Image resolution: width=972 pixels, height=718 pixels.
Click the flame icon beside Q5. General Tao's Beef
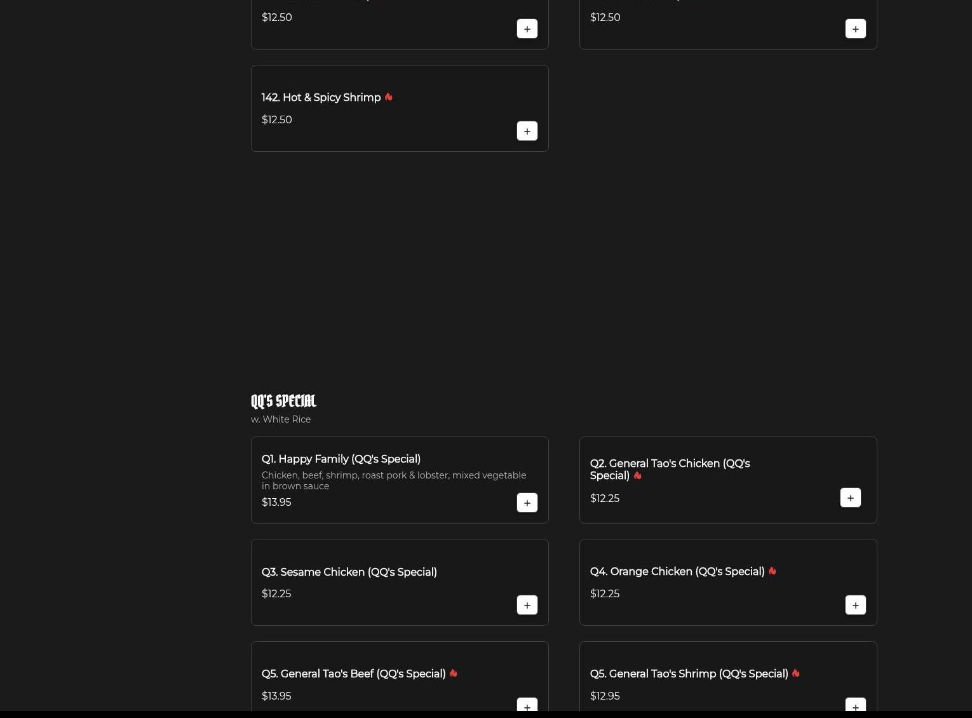(453, 673)
